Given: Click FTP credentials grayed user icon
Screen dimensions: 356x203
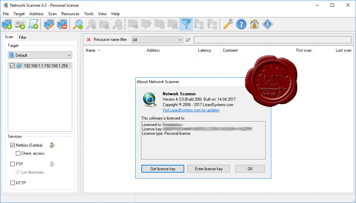Looking at the screenshot, I should [52, 164].
